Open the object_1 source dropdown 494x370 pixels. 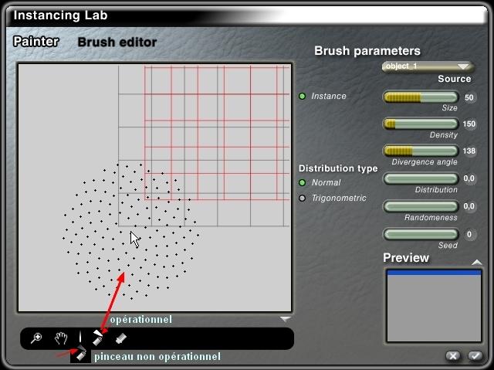428,66
